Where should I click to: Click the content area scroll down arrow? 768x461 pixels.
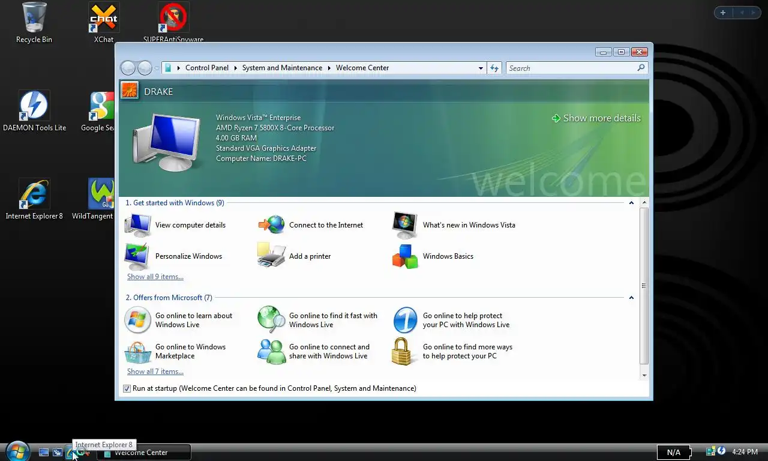[644, 375]
